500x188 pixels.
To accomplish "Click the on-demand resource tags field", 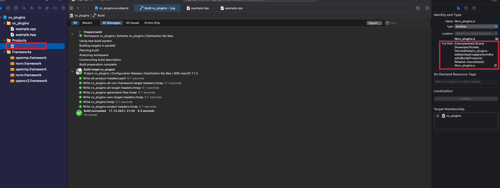I will tap(466, 81).
